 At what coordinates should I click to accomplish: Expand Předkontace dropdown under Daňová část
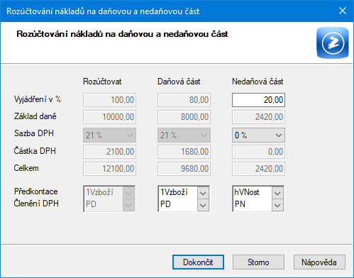(203, 194)
